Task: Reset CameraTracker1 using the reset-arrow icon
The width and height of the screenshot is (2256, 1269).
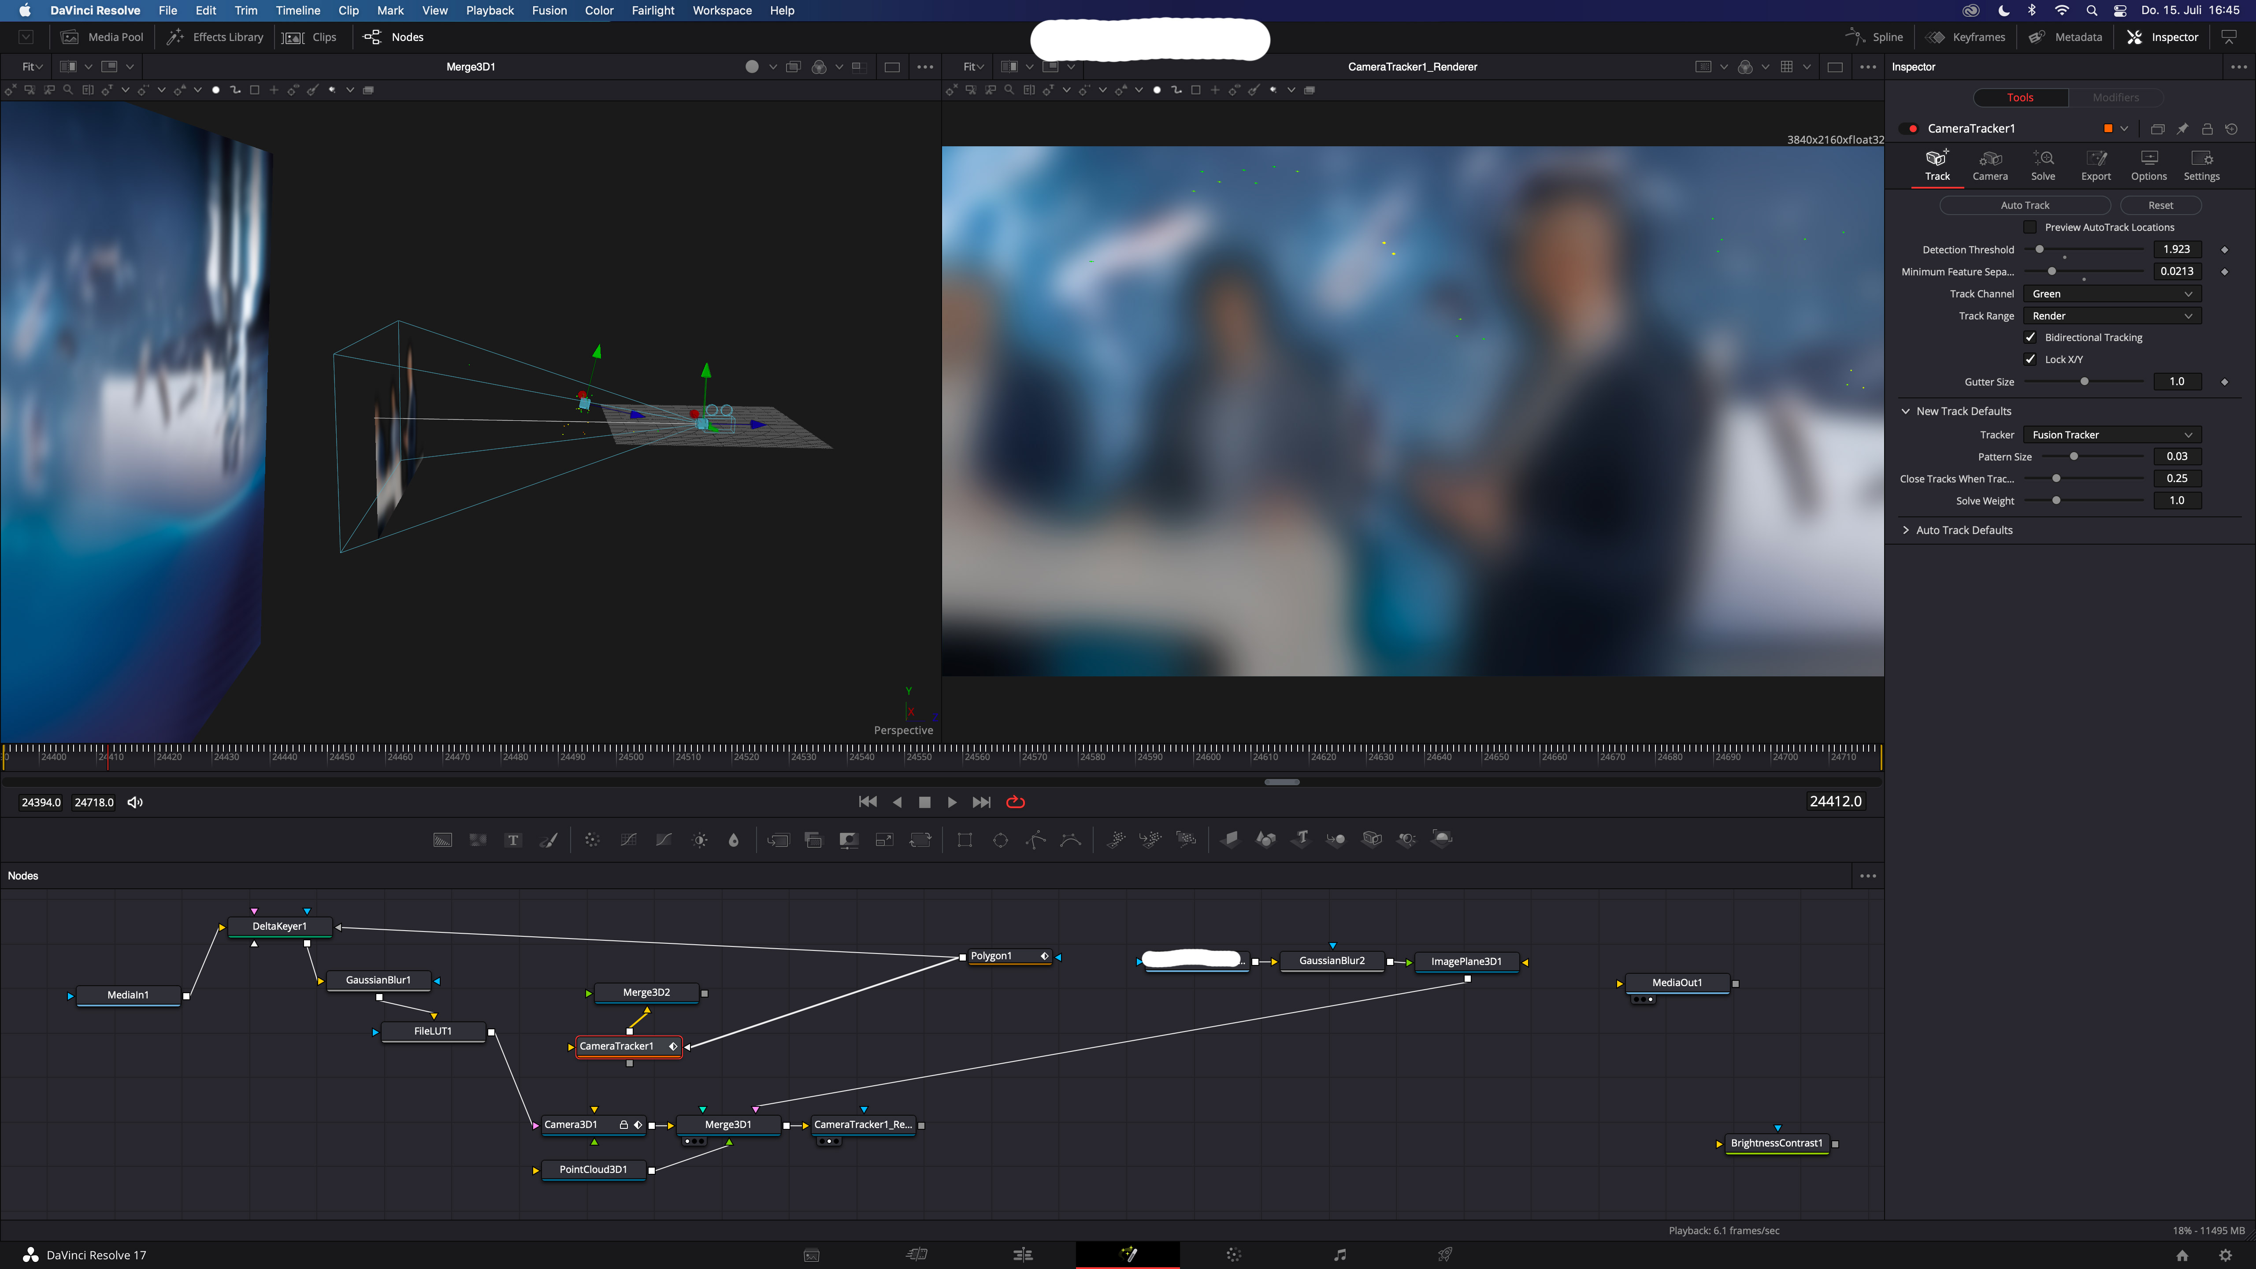Action: pos(2231,129)
